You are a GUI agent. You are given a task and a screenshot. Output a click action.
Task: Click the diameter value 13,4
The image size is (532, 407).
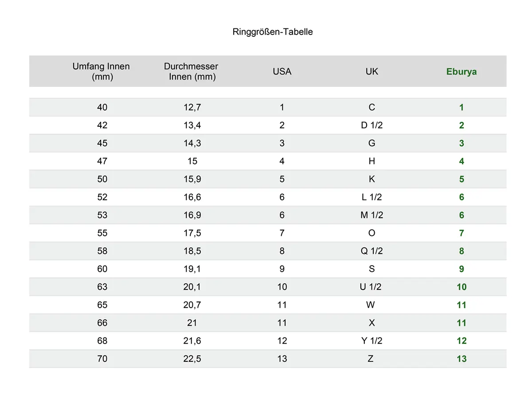[192, 125]
